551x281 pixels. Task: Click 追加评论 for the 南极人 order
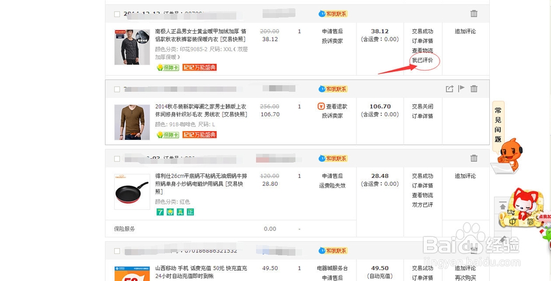(x=465, y=31)
